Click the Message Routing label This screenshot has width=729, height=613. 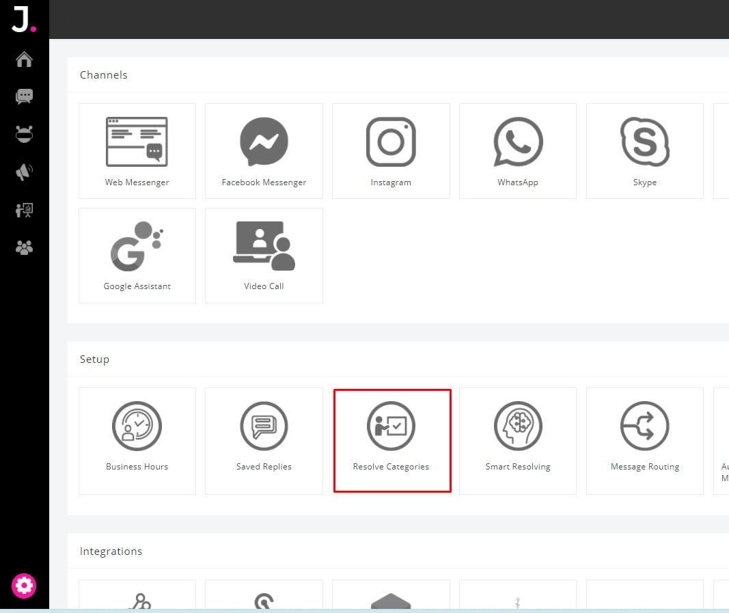[645, 467]
